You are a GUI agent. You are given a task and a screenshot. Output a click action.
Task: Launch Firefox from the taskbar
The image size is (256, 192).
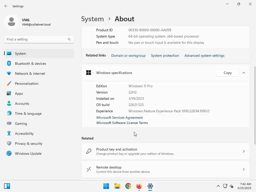coord(139,186)
